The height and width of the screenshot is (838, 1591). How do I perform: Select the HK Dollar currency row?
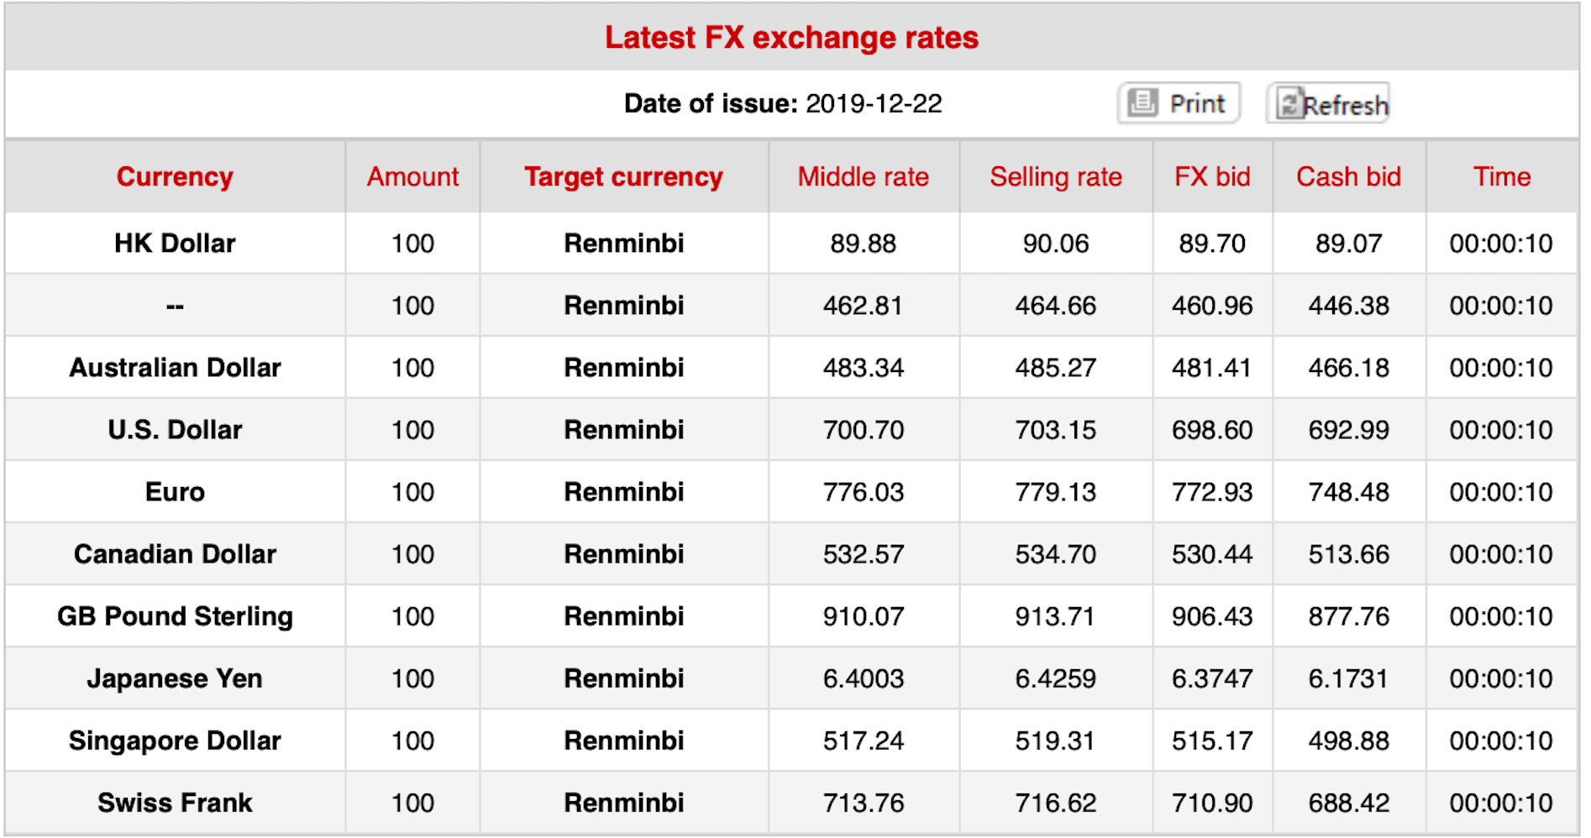(175, 243)
